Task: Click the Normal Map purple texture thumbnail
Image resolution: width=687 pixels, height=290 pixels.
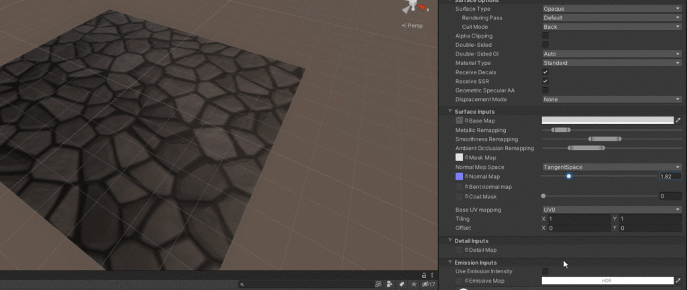Action: [460, 176]
